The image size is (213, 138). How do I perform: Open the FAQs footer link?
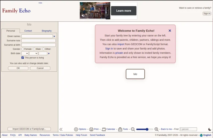coord(13,135)
